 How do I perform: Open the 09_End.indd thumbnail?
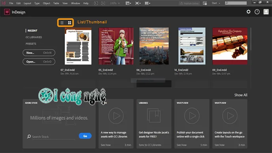[230, 46]
